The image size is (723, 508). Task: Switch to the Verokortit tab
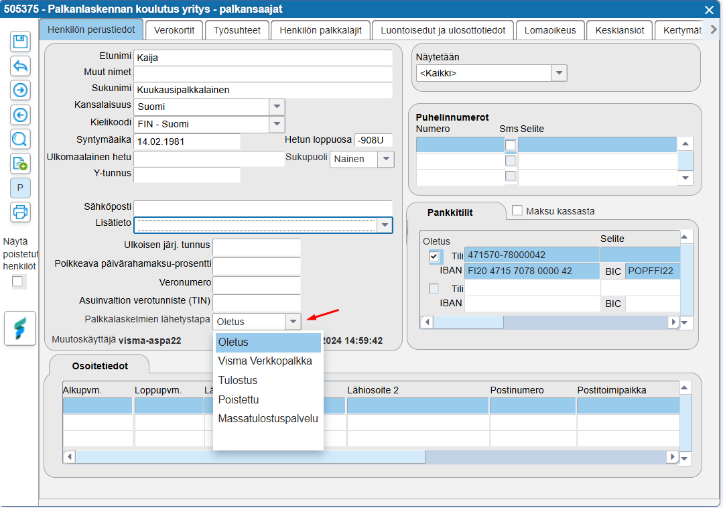(174, 30)
